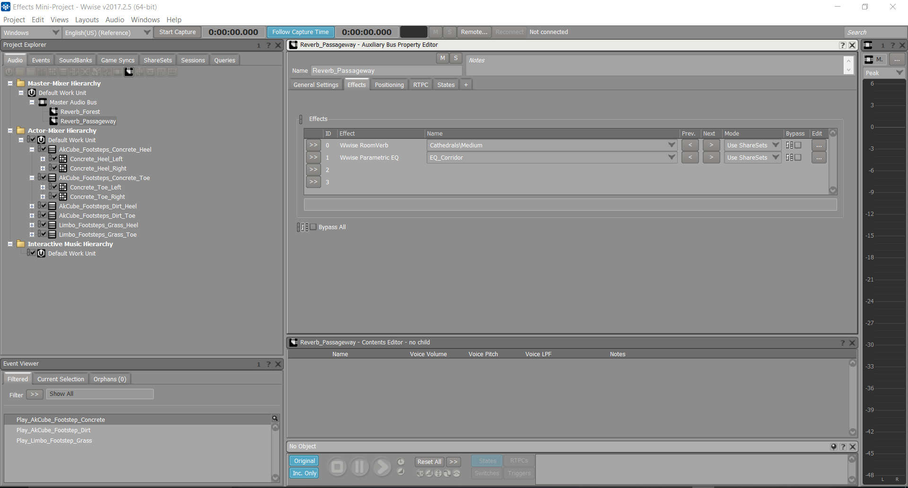This screenshot has height=488, width=908.
Task: Click the meter panel bus icon at top right
Action: tap(868, 45)
